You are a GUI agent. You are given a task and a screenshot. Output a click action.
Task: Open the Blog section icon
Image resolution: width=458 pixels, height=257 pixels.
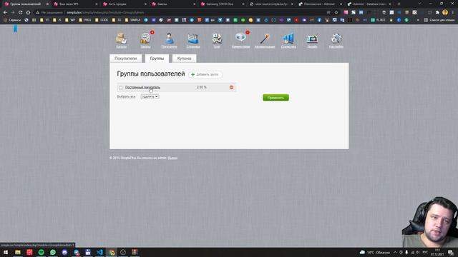point(217,39)
